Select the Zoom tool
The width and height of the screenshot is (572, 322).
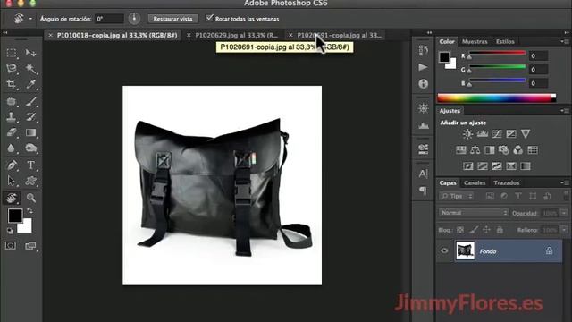(x=30, y=198)
